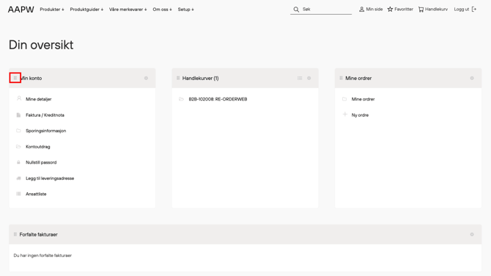Click the folder icon beside Kontoutdrag

click(x=18, y=147)
